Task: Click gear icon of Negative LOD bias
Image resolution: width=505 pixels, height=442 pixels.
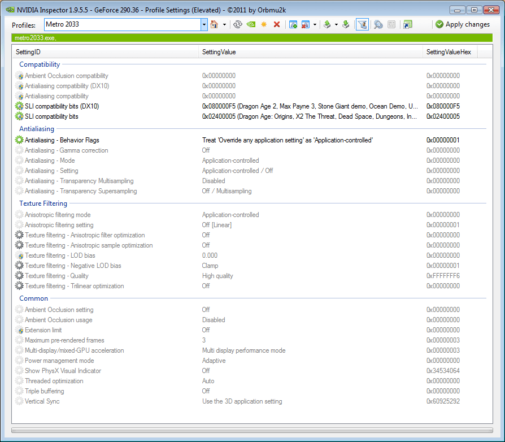Action: (x=19, y=266)
